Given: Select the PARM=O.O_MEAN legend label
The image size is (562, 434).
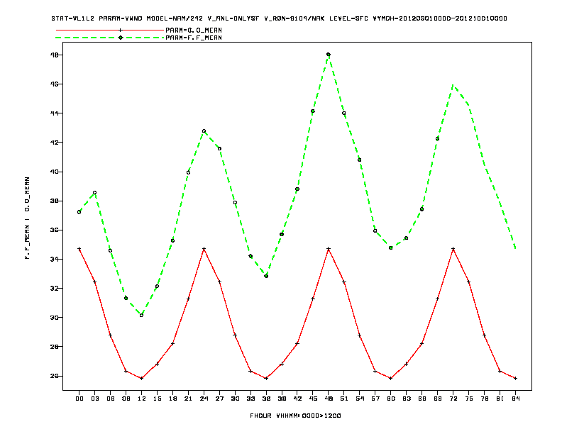Looking at the screenshot, I should [194, 30].
